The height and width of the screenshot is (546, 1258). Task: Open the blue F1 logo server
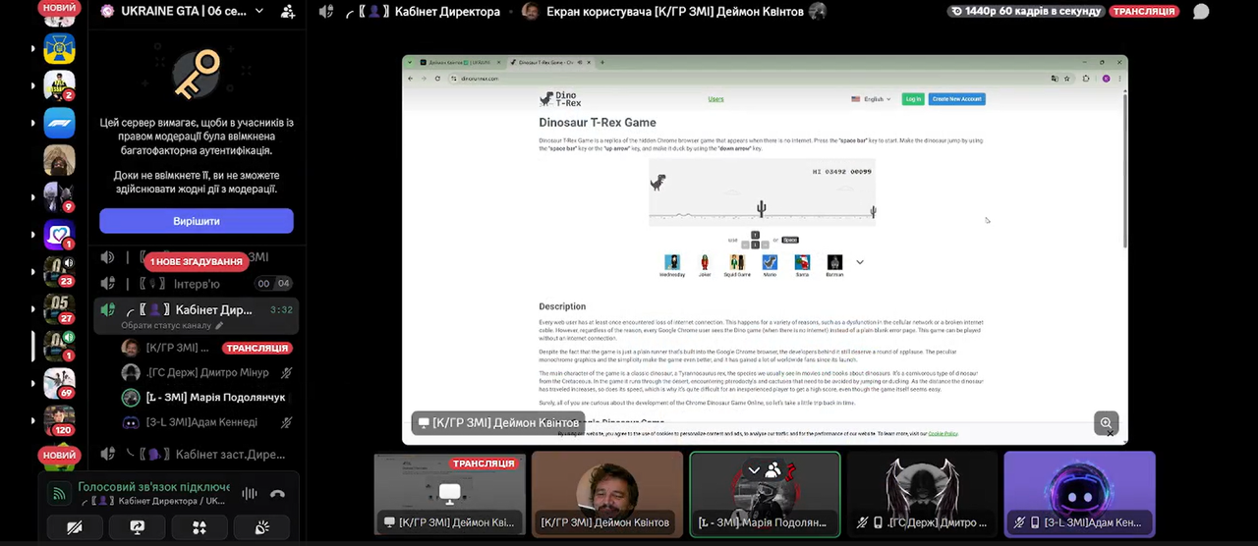59,123
